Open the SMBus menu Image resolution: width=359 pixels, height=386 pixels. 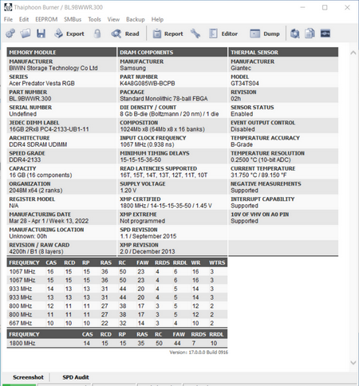73,19
